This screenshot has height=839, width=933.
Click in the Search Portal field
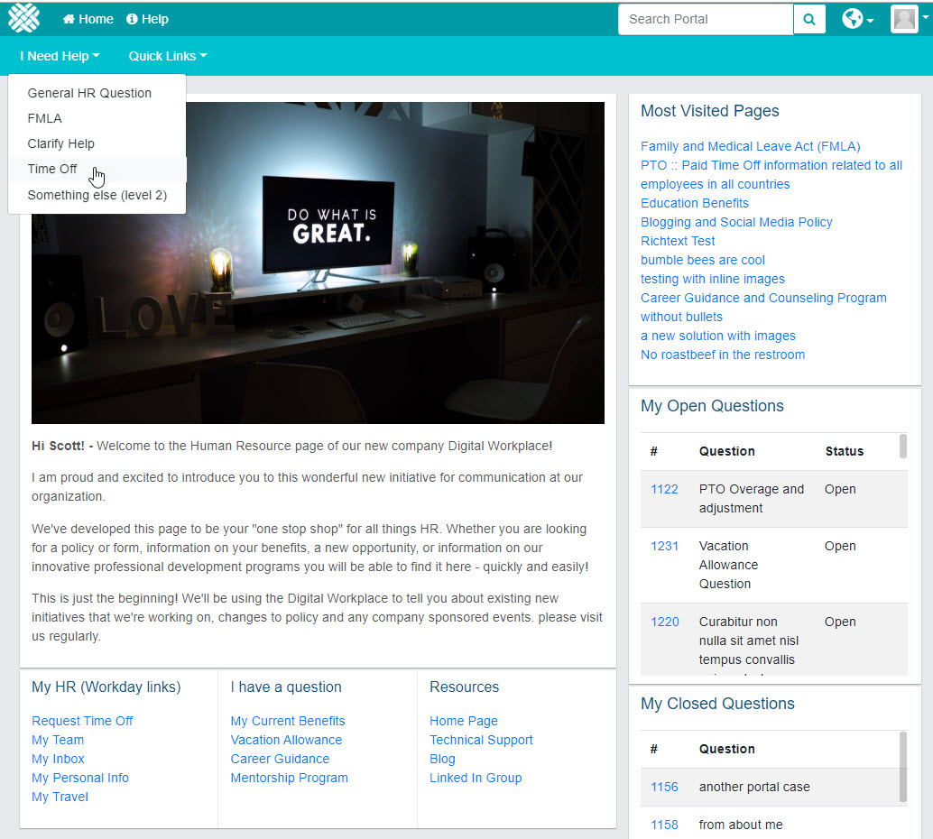pyautogui.click(x=705, y=19)
